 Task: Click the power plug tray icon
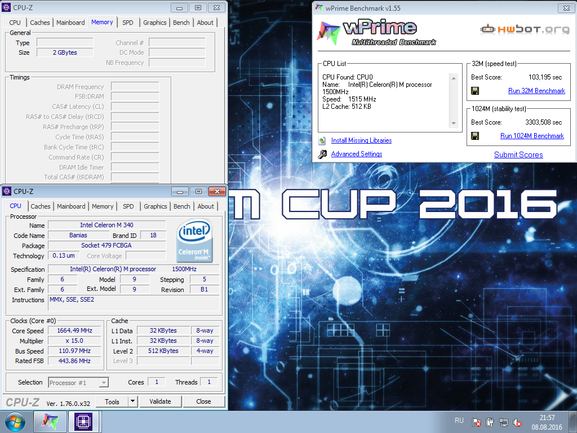[x=490, y=422]
